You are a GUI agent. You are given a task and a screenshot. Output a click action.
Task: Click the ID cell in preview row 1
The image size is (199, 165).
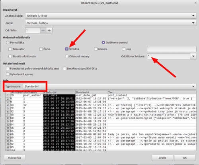pyautogui.click(x=17, y=95)
